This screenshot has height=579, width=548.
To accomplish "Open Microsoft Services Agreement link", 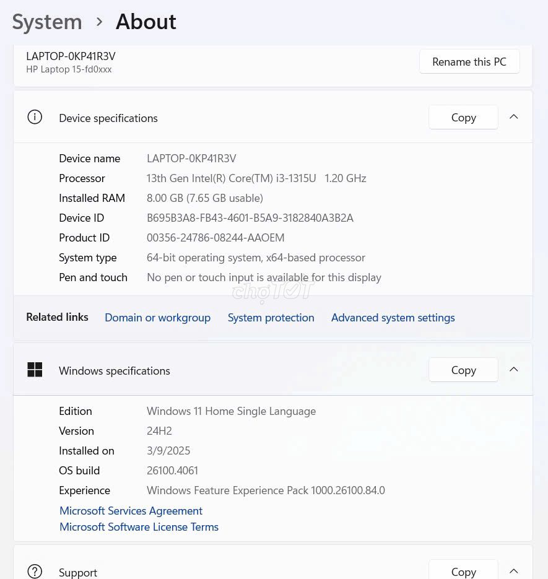I will 131,511.
